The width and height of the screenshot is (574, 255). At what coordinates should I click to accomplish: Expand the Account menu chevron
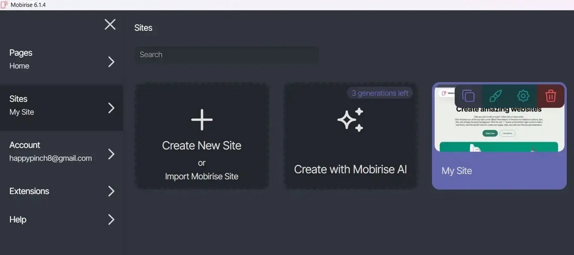pos(111,154)
